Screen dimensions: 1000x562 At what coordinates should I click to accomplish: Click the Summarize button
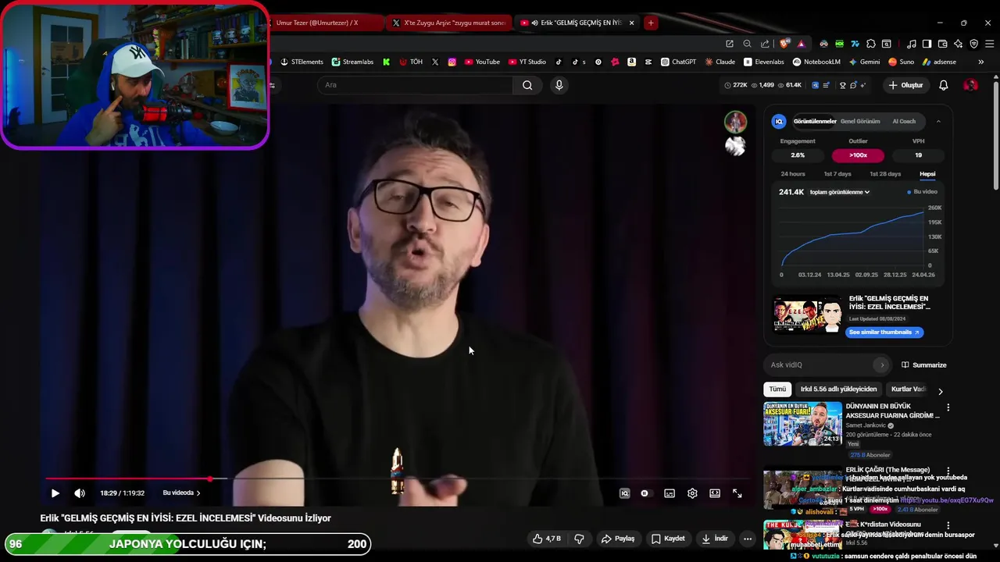click(924, 365)
